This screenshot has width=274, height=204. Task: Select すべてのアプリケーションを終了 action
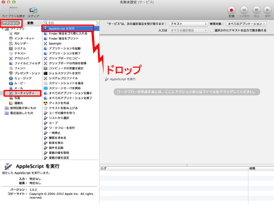pos(71,98)
